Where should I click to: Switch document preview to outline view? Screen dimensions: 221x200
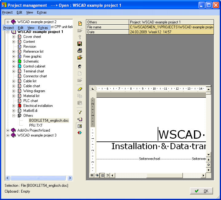point(108,175)
